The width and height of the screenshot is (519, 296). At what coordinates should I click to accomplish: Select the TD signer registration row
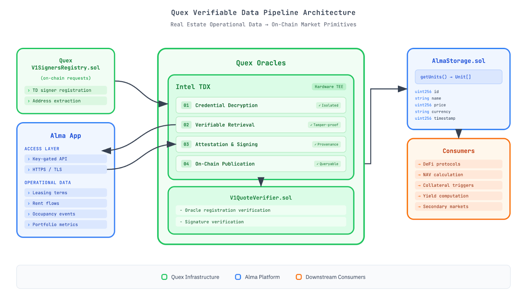click(66, 90)
